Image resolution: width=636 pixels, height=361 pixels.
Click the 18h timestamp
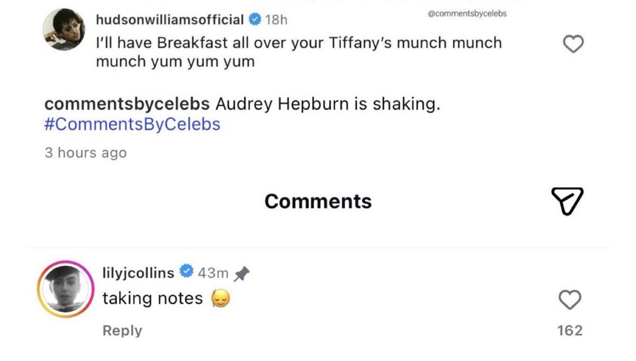tap(276, 20)
